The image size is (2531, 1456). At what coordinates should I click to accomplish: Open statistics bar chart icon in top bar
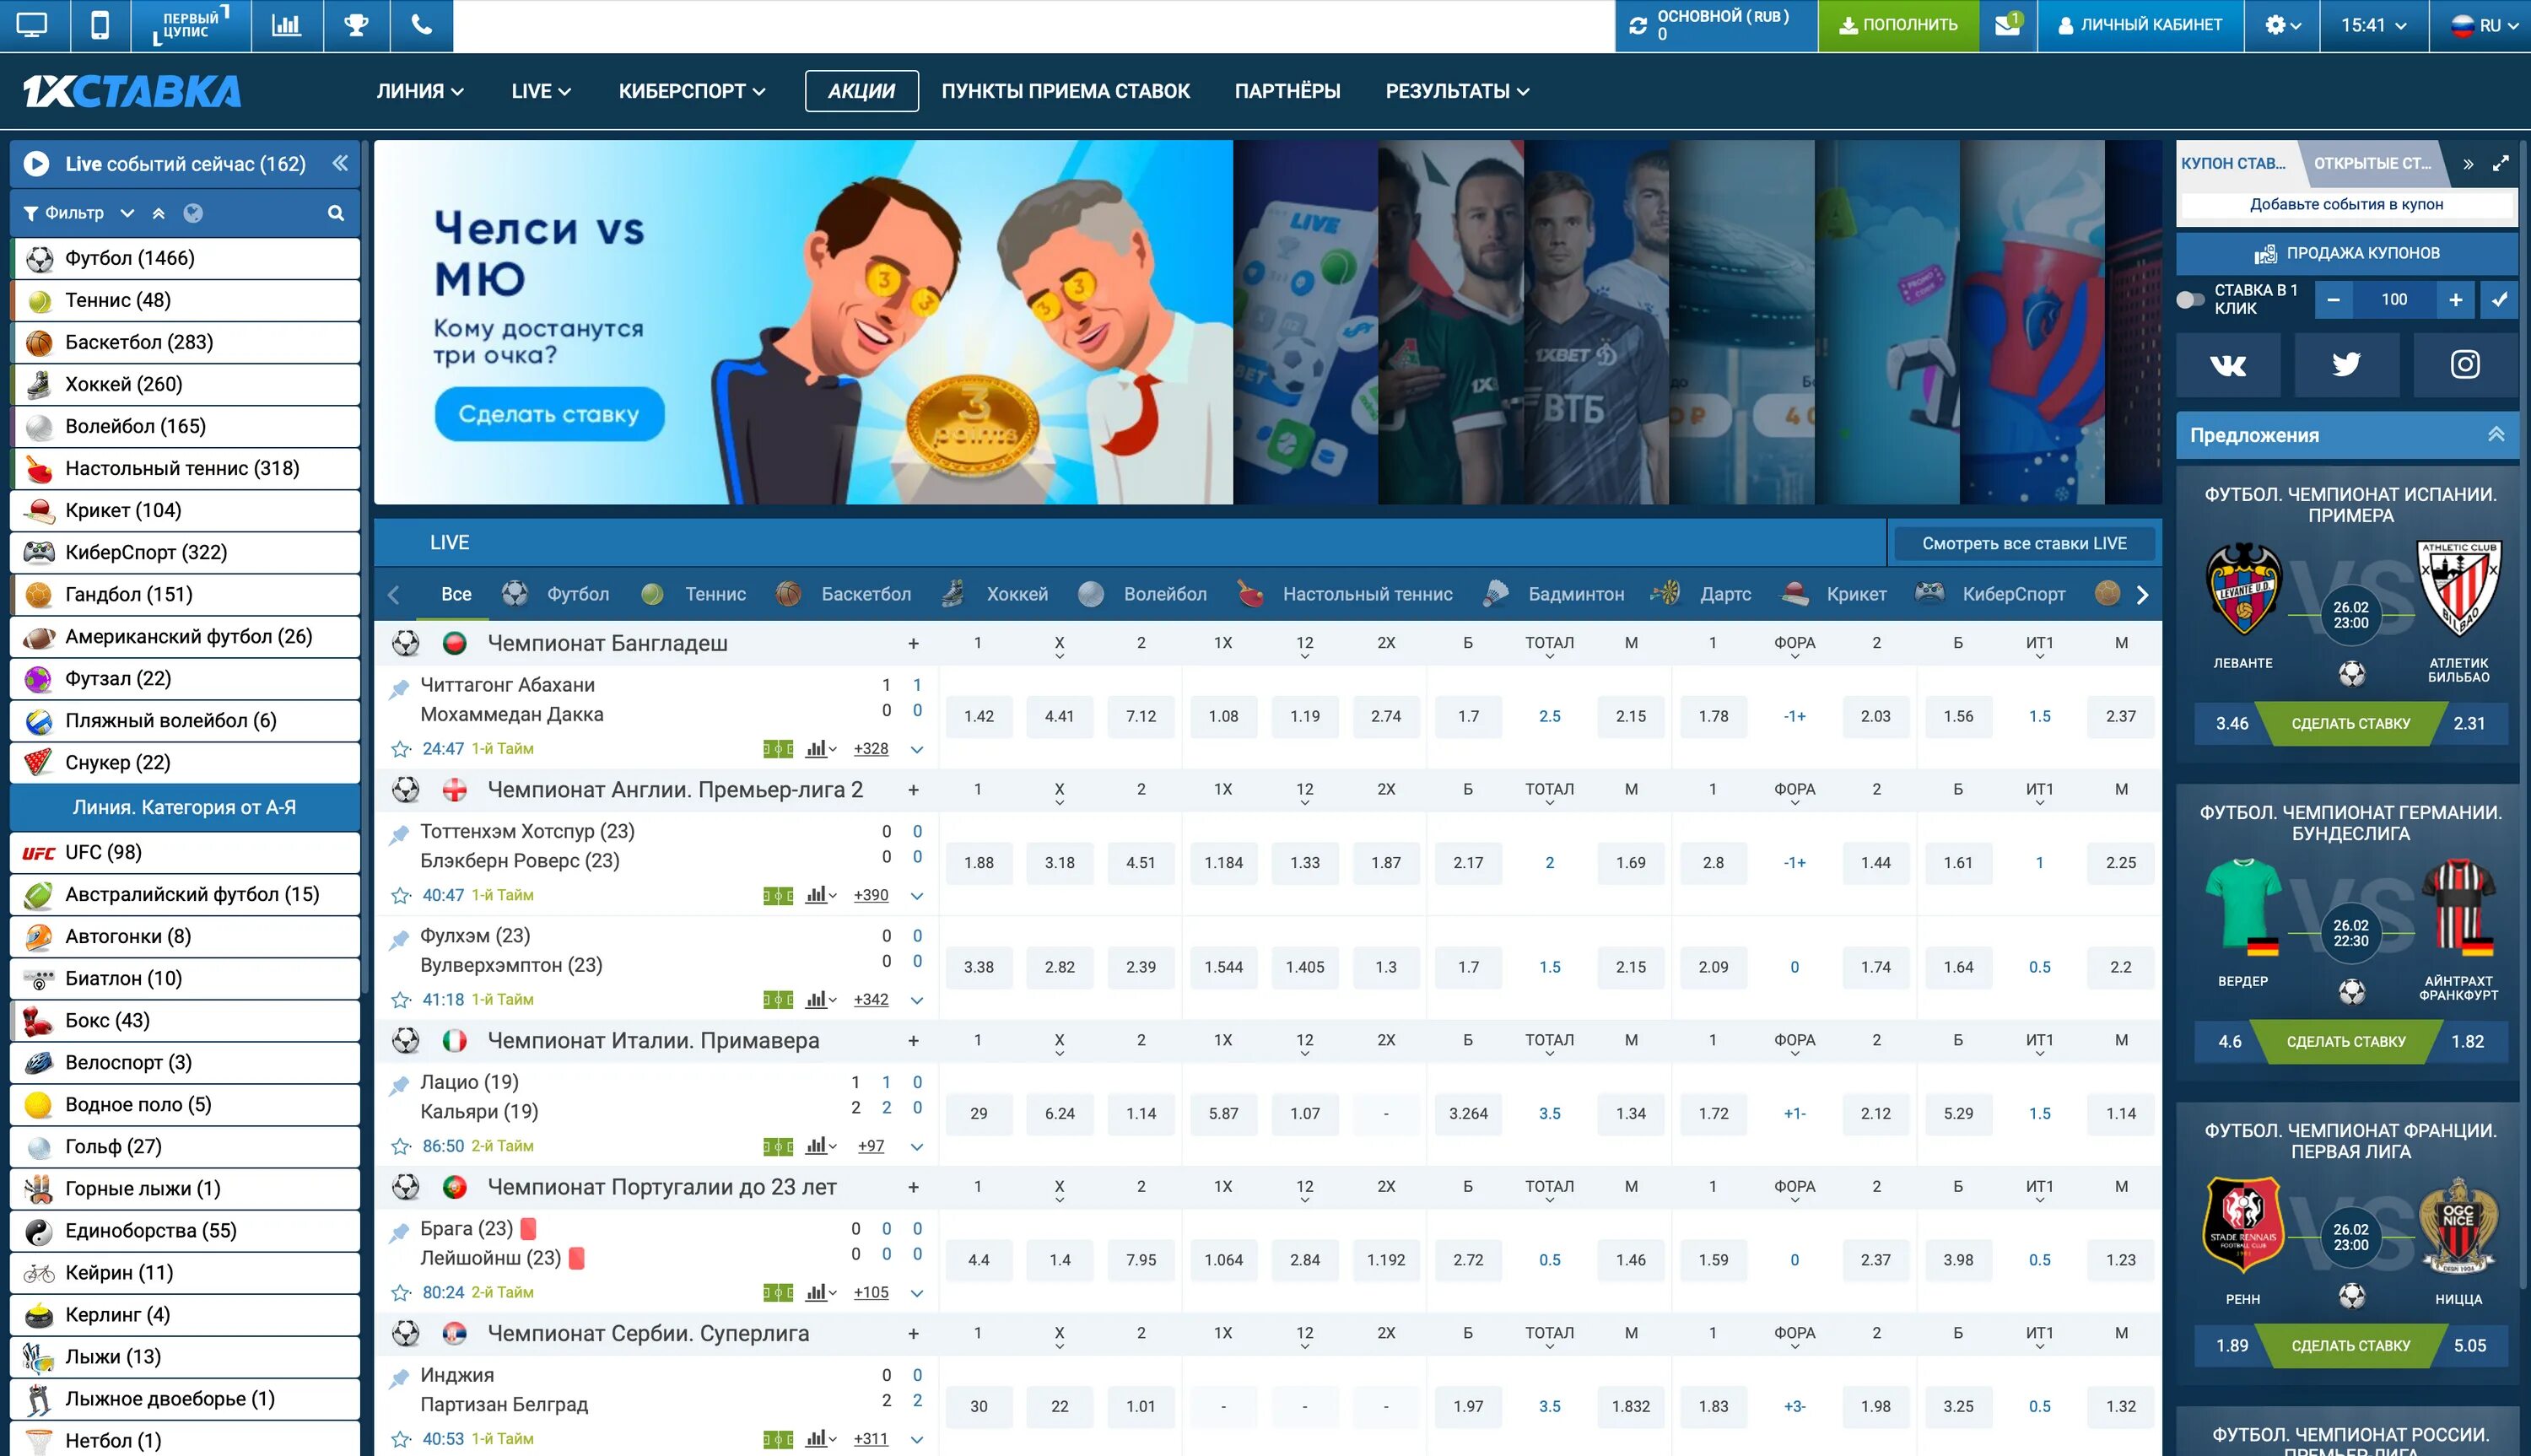pos(286,25)
